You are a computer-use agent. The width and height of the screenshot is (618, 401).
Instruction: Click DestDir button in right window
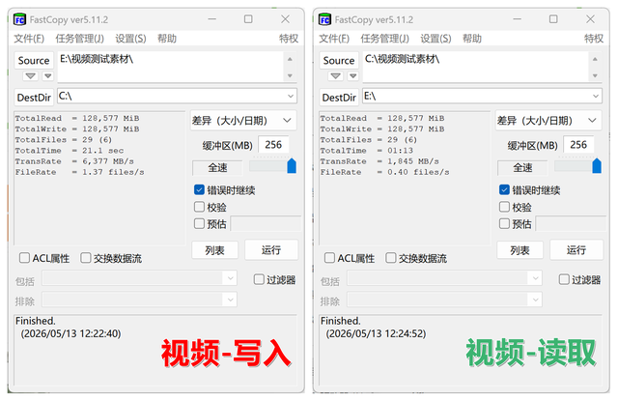pyautogui.click(x=339, y=98)
